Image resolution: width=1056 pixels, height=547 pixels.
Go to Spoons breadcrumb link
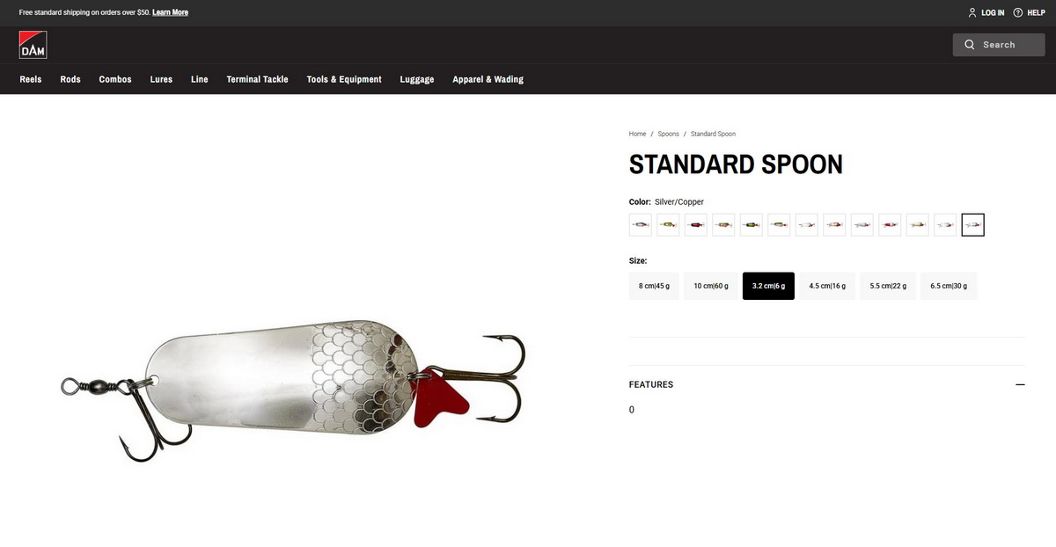click(x=669, y=134)
